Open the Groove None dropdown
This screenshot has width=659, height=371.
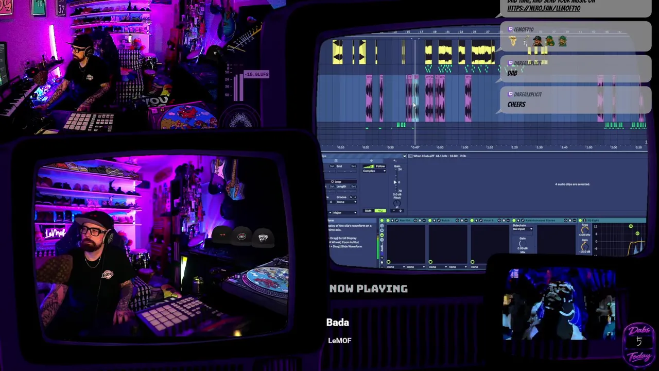(x=346, y=202)
